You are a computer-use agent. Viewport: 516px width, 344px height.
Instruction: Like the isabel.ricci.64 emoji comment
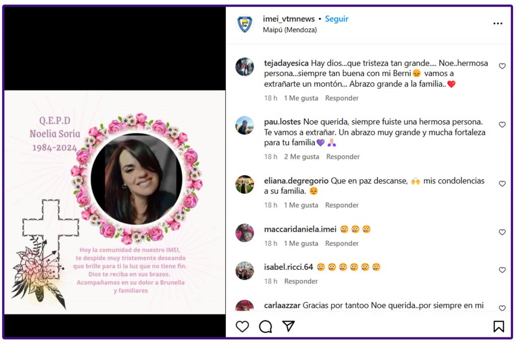502,269
